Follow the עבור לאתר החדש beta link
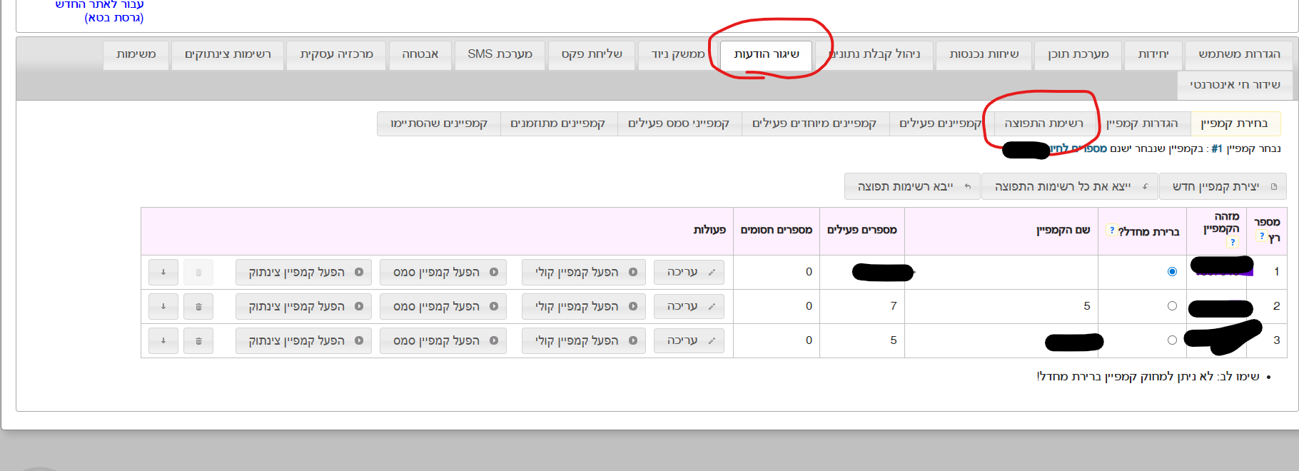Image resolution: width=1299 pixels, height=471 pixels. pyautogui.click(x=100, y=11)
